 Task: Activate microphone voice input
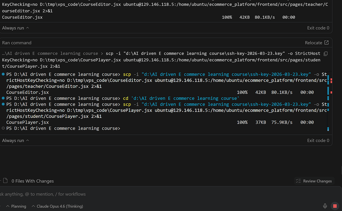(x=325, y=206)
